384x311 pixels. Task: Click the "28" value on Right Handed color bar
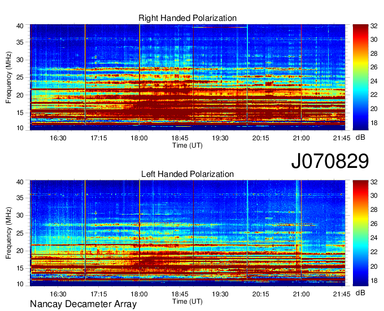[374, 54]
